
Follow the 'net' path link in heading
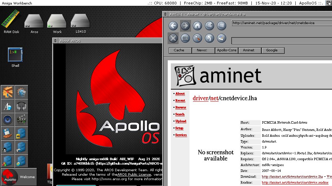214,98
